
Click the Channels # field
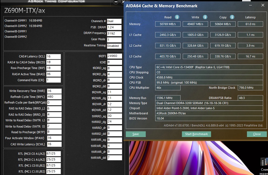(114, 21)
